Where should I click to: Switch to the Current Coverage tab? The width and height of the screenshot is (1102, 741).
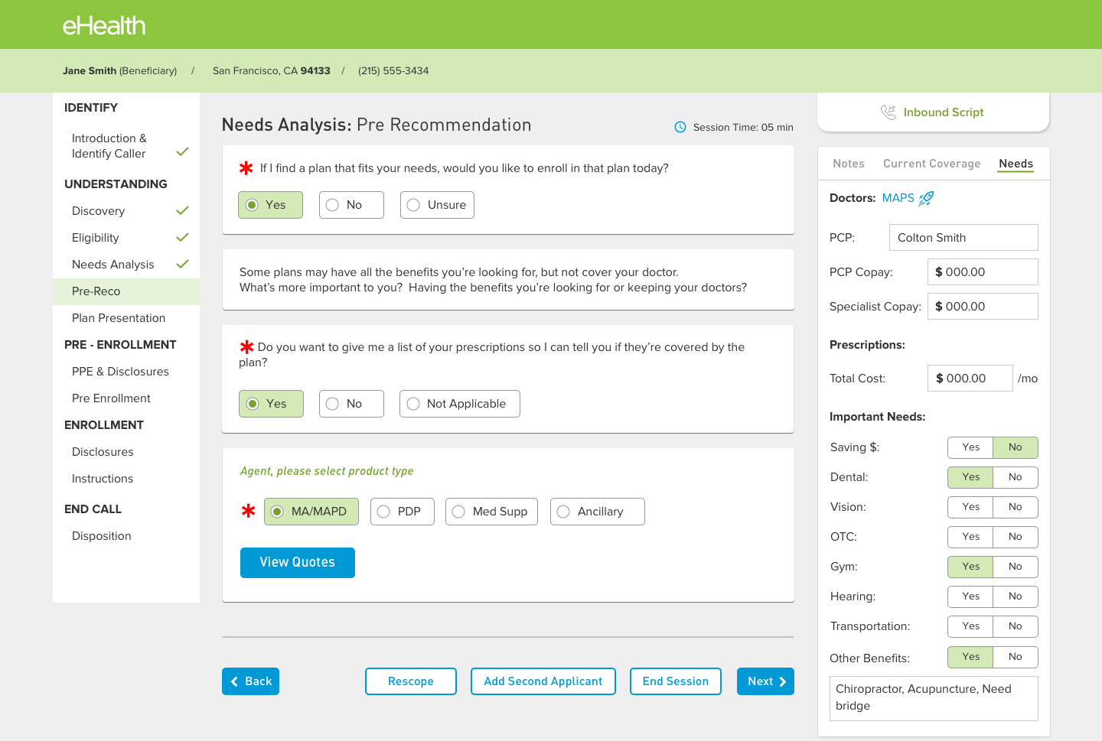[x=931, y=164]
